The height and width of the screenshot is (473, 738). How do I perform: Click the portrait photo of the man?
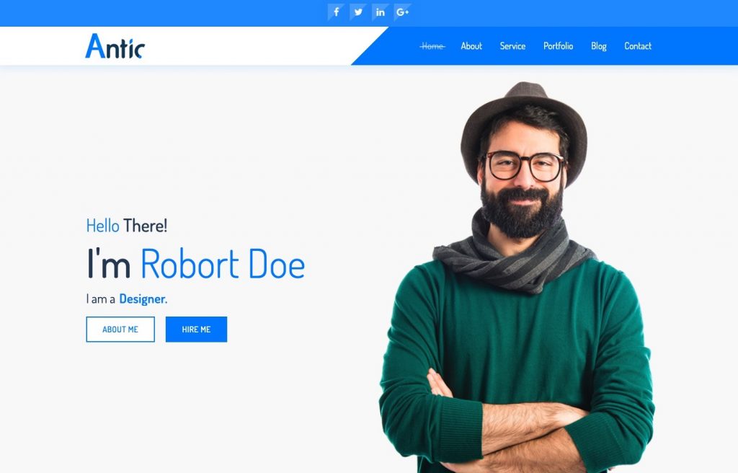click(516, 278)
